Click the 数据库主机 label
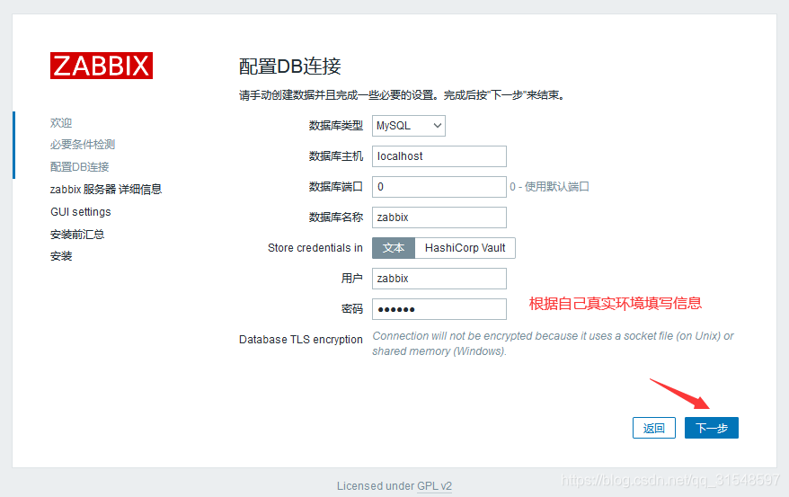 point(335,156)
